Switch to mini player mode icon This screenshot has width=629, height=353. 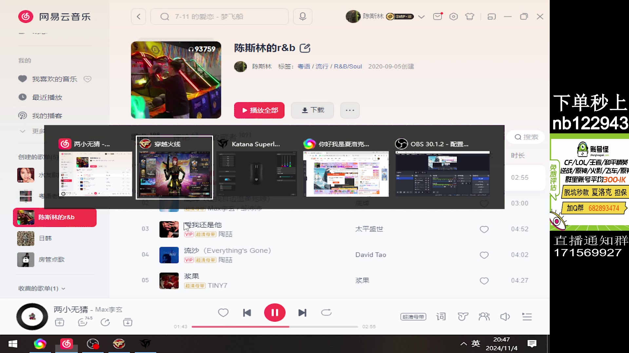[x=491, y=17]
